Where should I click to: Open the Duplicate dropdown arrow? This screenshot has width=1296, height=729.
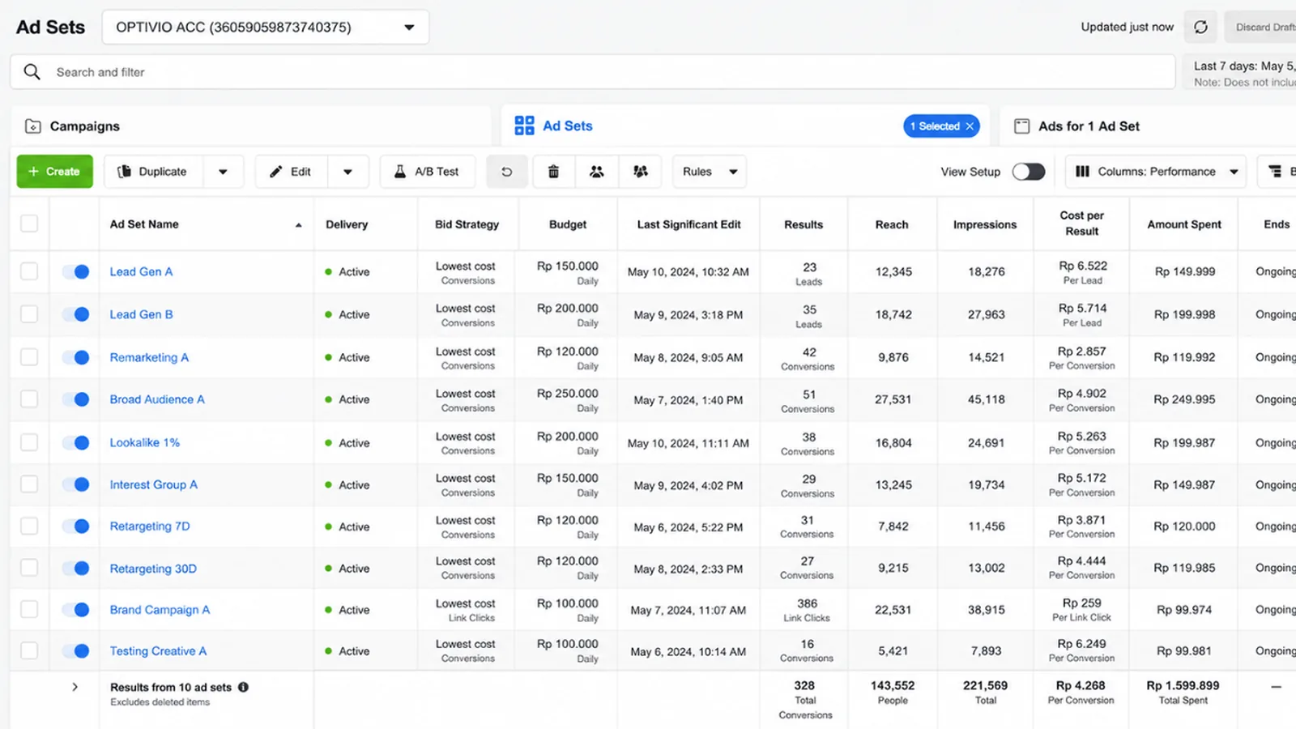(x=223, y=172)
